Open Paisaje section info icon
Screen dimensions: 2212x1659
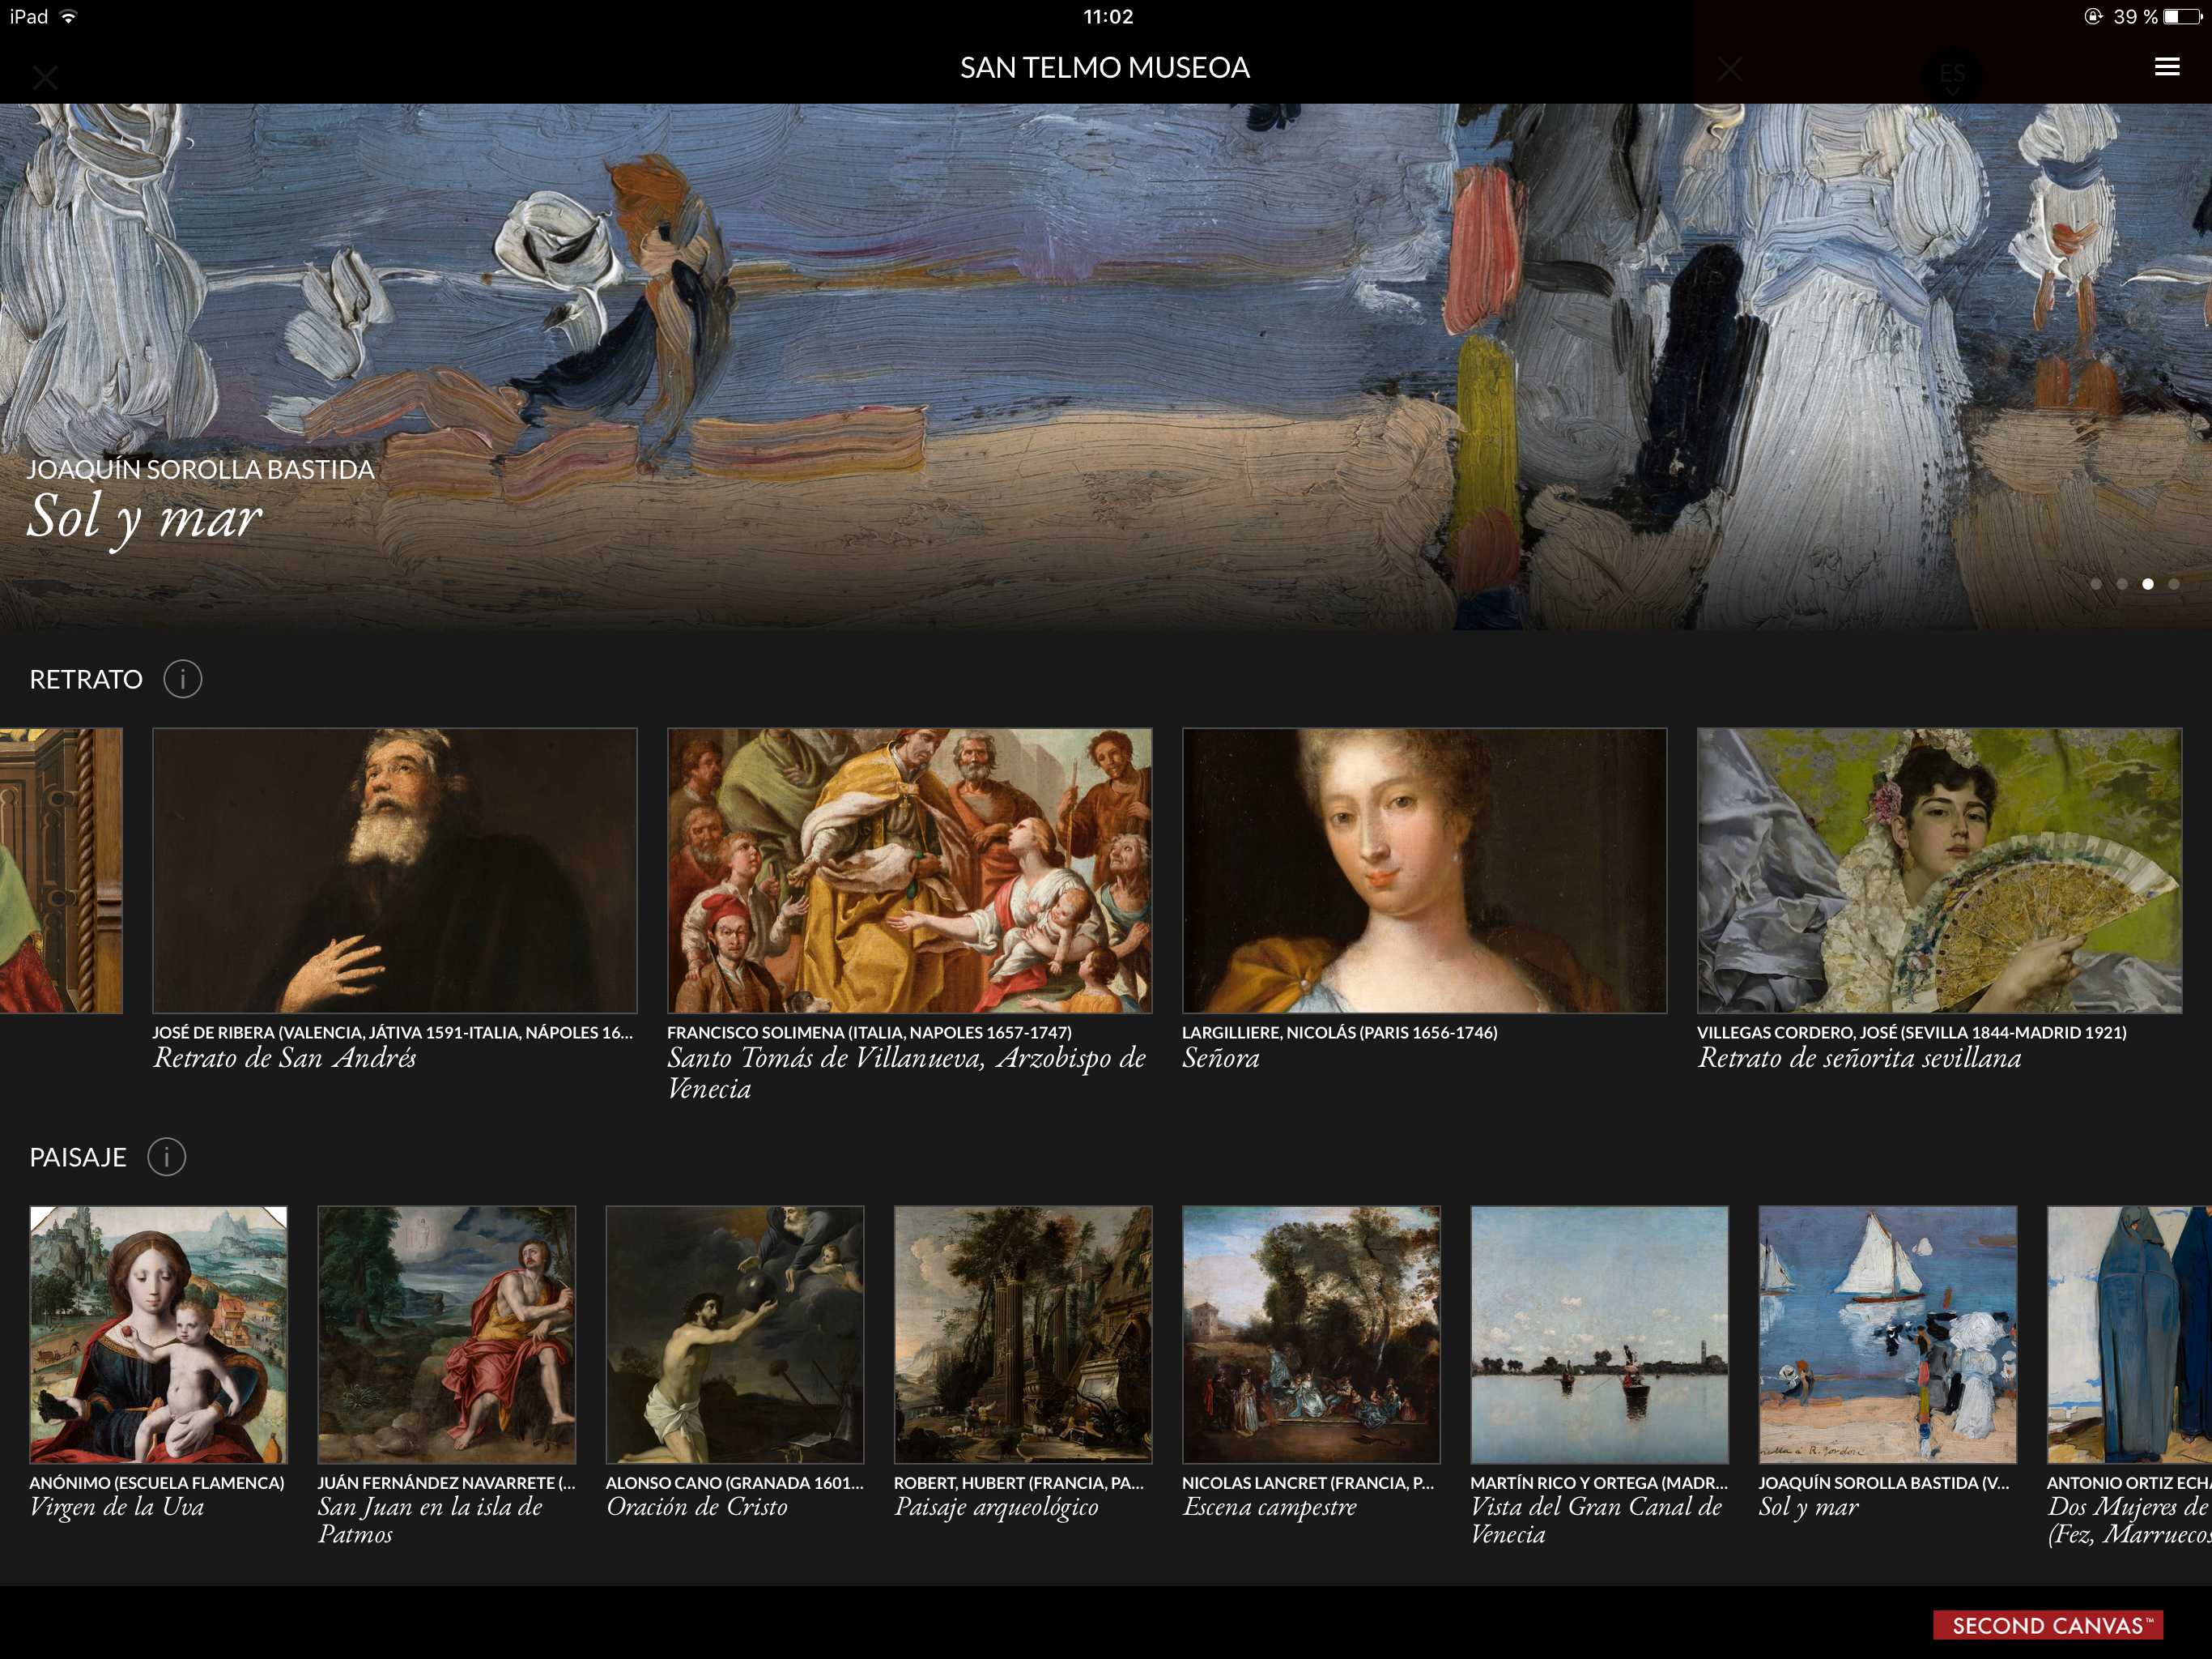(x=167, y=1157)
